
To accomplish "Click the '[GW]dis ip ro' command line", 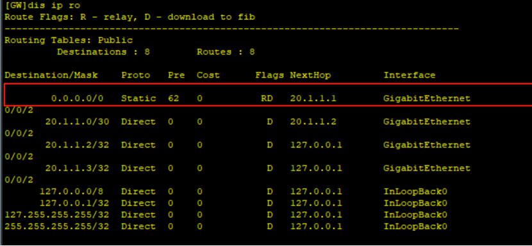I will point(42,5).
